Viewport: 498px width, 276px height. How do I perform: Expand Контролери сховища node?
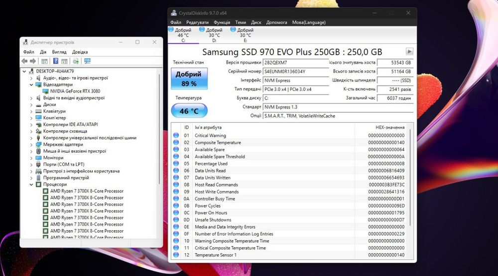pos(31,131)
